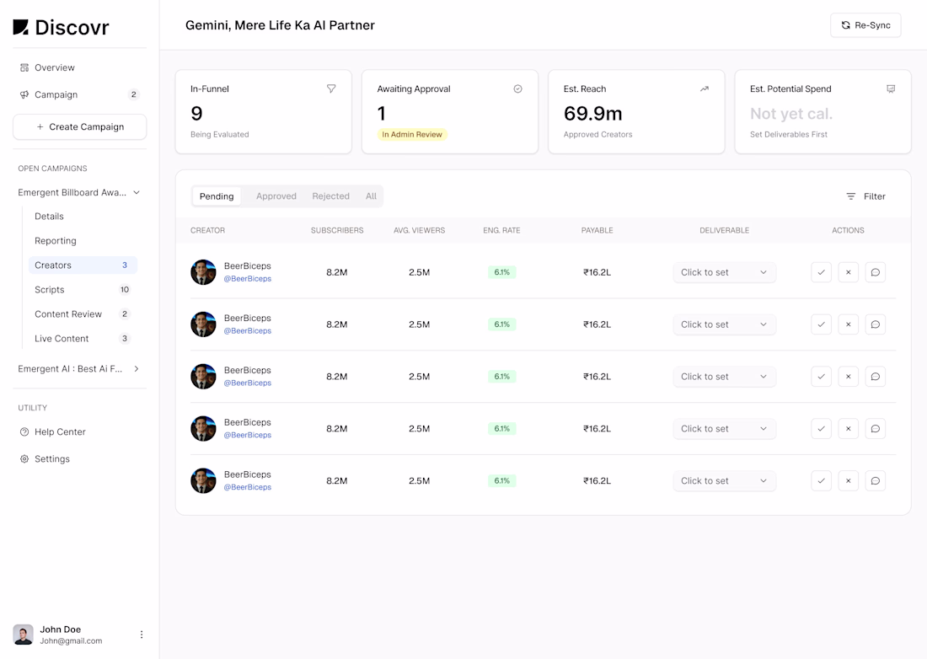Viewport: 927px width, 659px height.
Task: Open the three-dot menu beside John Doe
Action: point(142,635)
